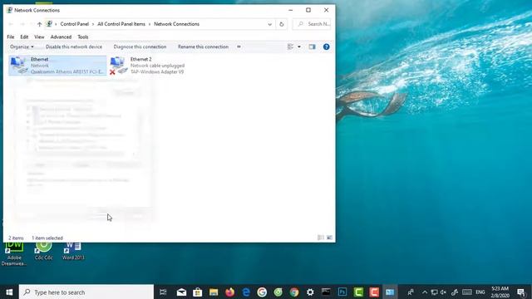Click the muted volume tray icon
The height and width of the screenshot is (299, 532).
(443, 292)
